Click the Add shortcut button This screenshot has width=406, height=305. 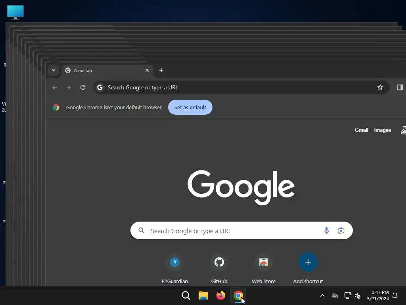click(x=308, y=269)
